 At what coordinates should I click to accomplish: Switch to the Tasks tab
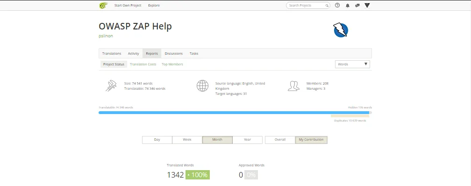pos(194,53)
